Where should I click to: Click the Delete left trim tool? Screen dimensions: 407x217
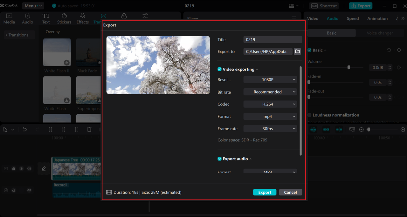[63, 130]
